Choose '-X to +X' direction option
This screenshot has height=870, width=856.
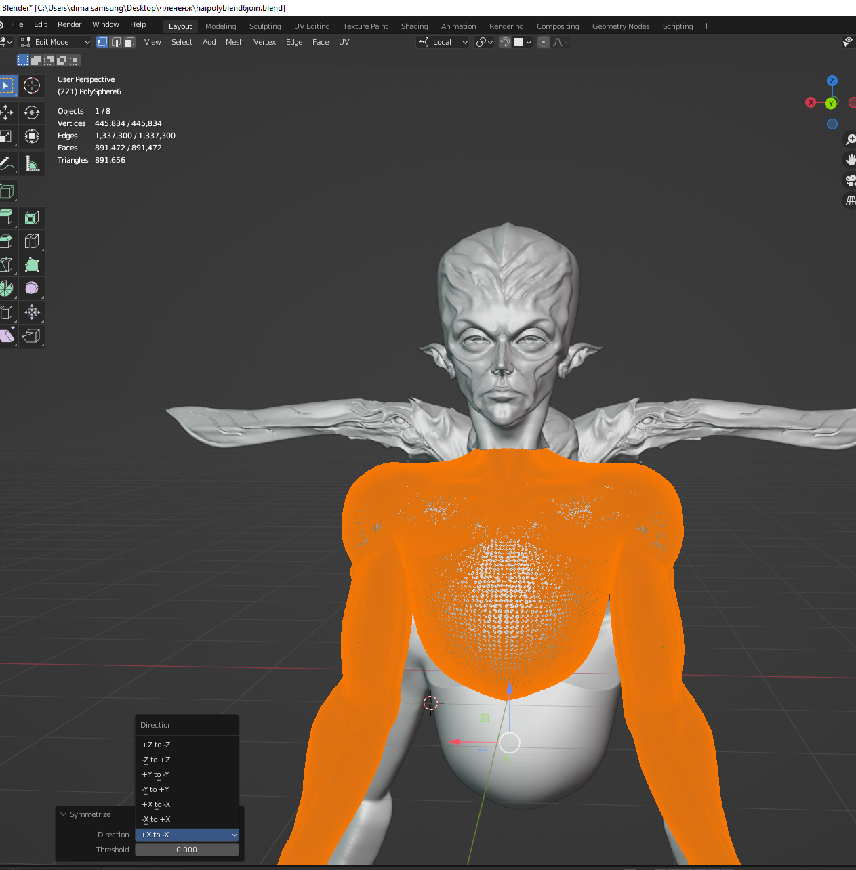pyautogui.click(x=156, y=819)
